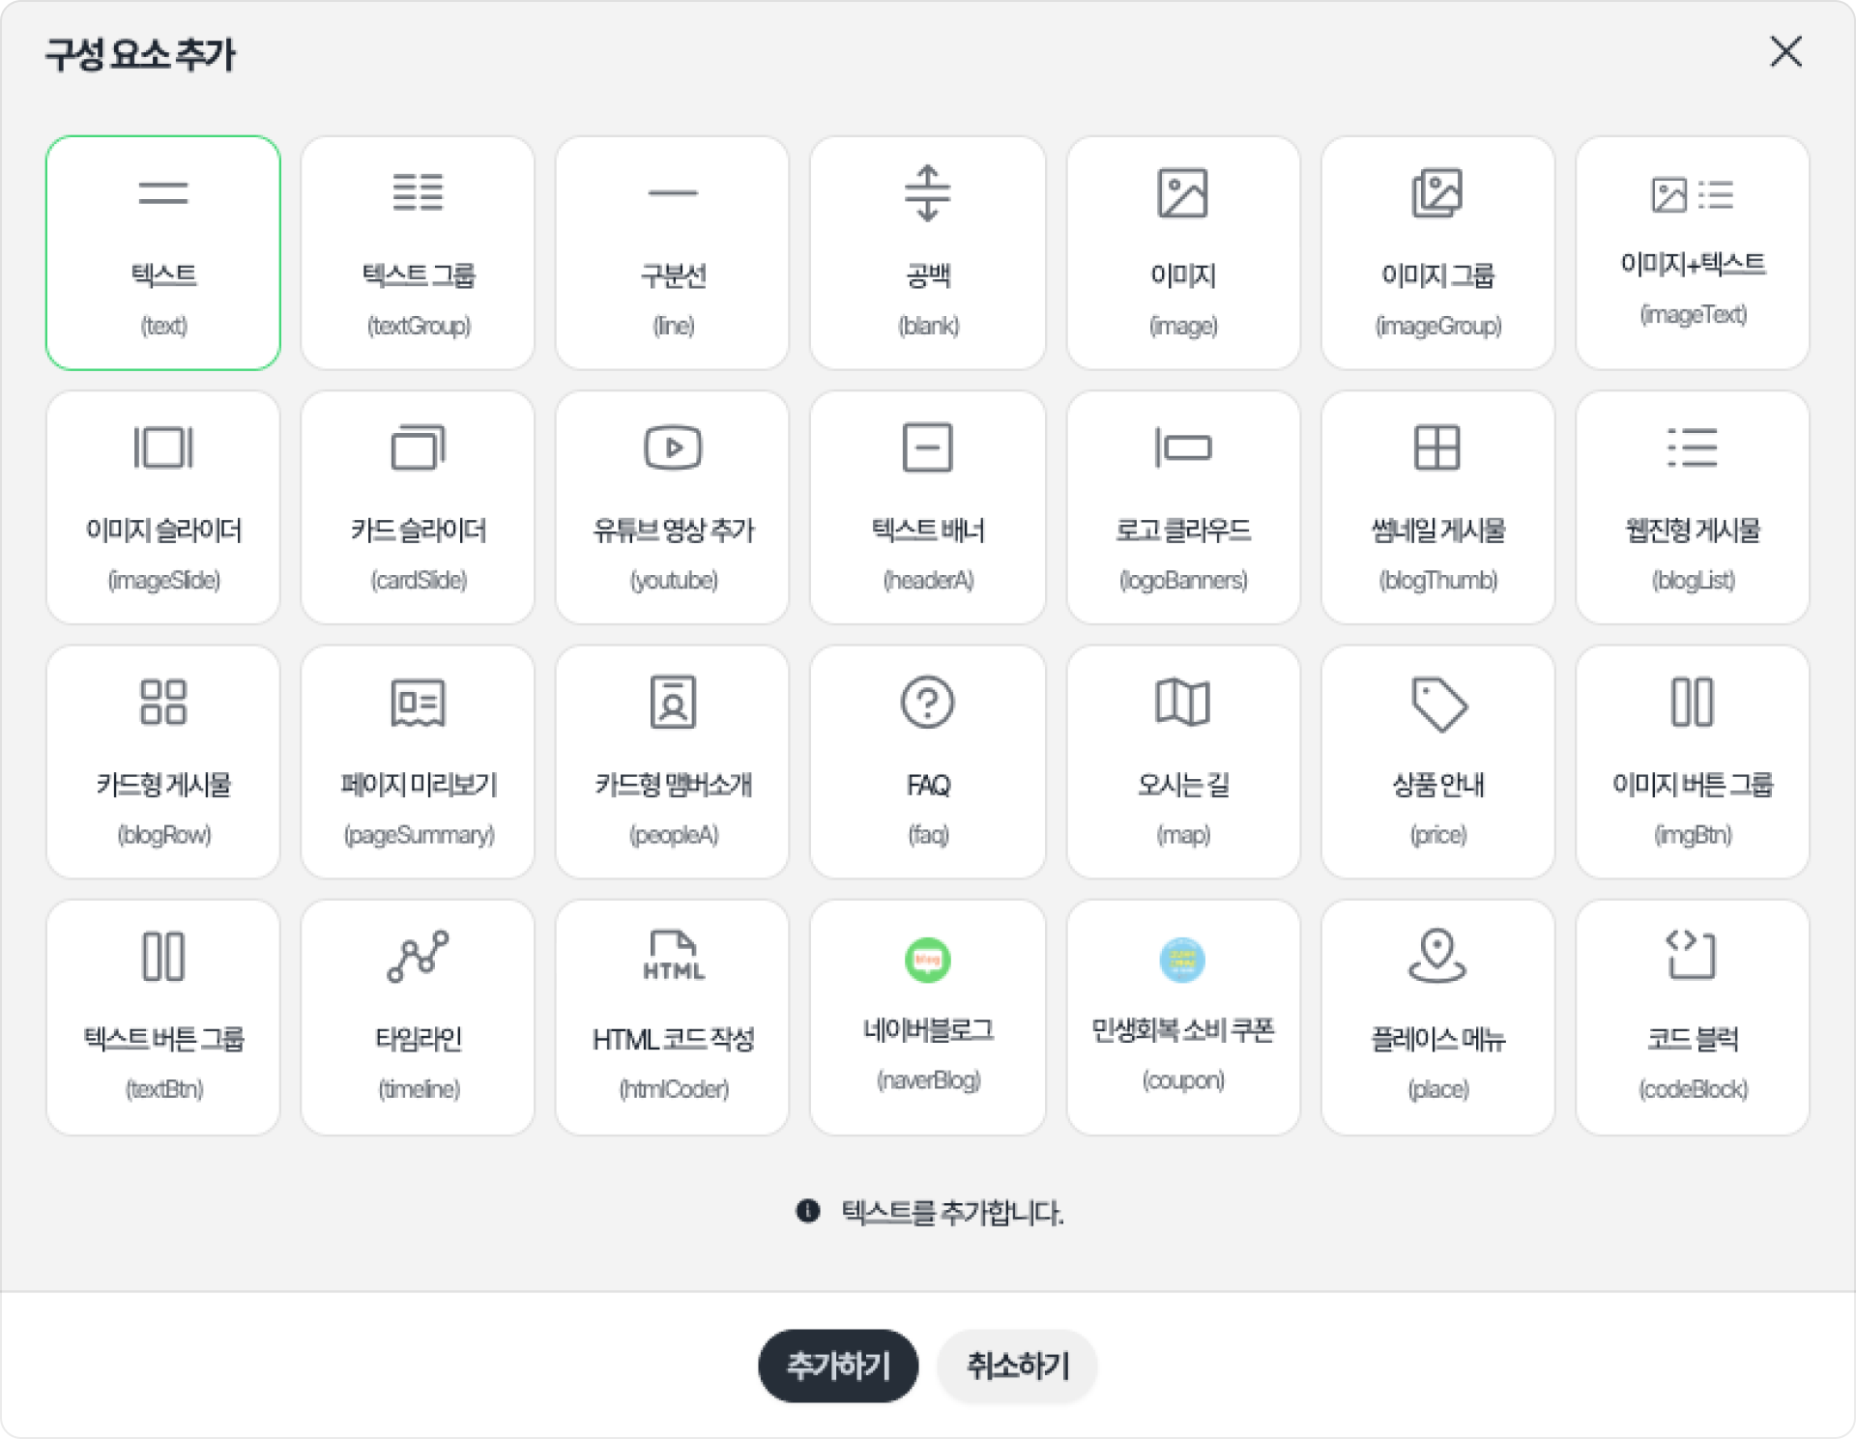Click the 취소하기 cancel button
1856x1439 pixels.
pyautogui.click(x=1017, y=1366)
